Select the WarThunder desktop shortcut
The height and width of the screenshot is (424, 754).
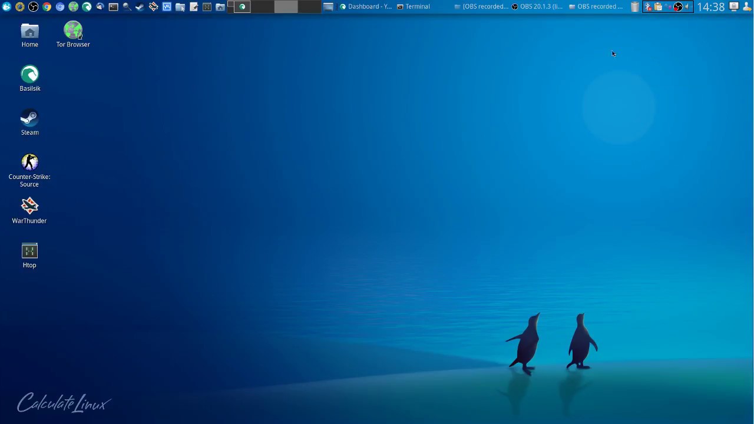[29, 211]
